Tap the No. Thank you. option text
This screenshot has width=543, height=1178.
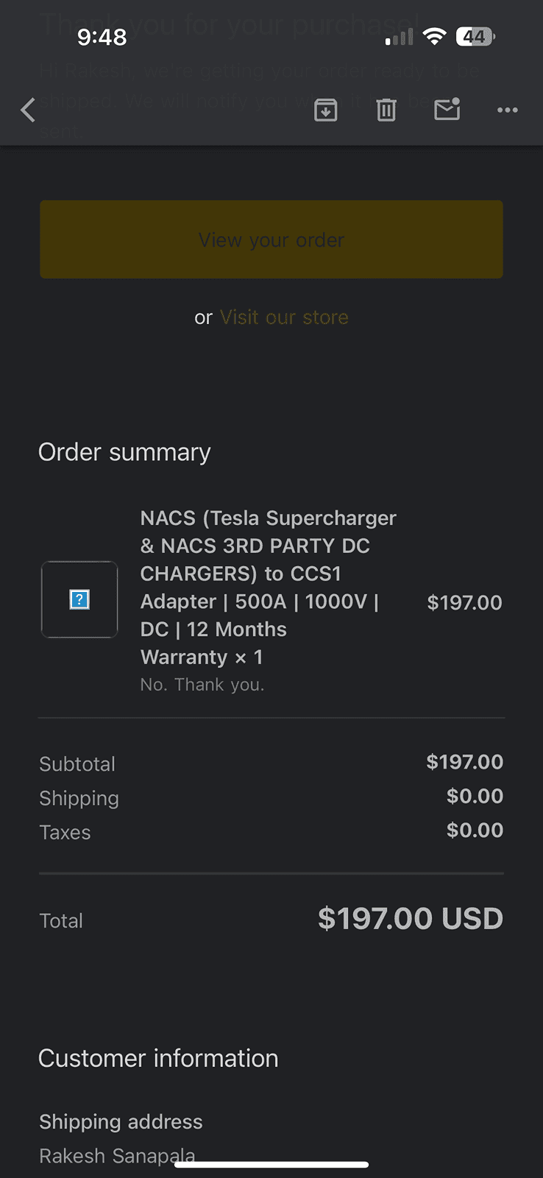point(202,685)
